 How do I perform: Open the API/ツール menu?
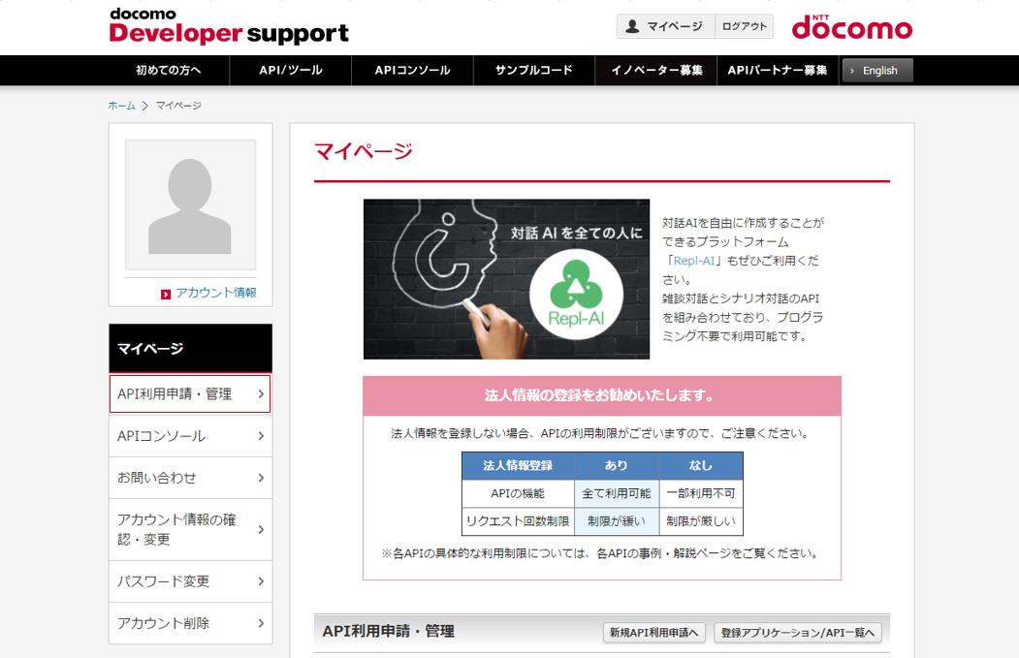tap(291, 70)
